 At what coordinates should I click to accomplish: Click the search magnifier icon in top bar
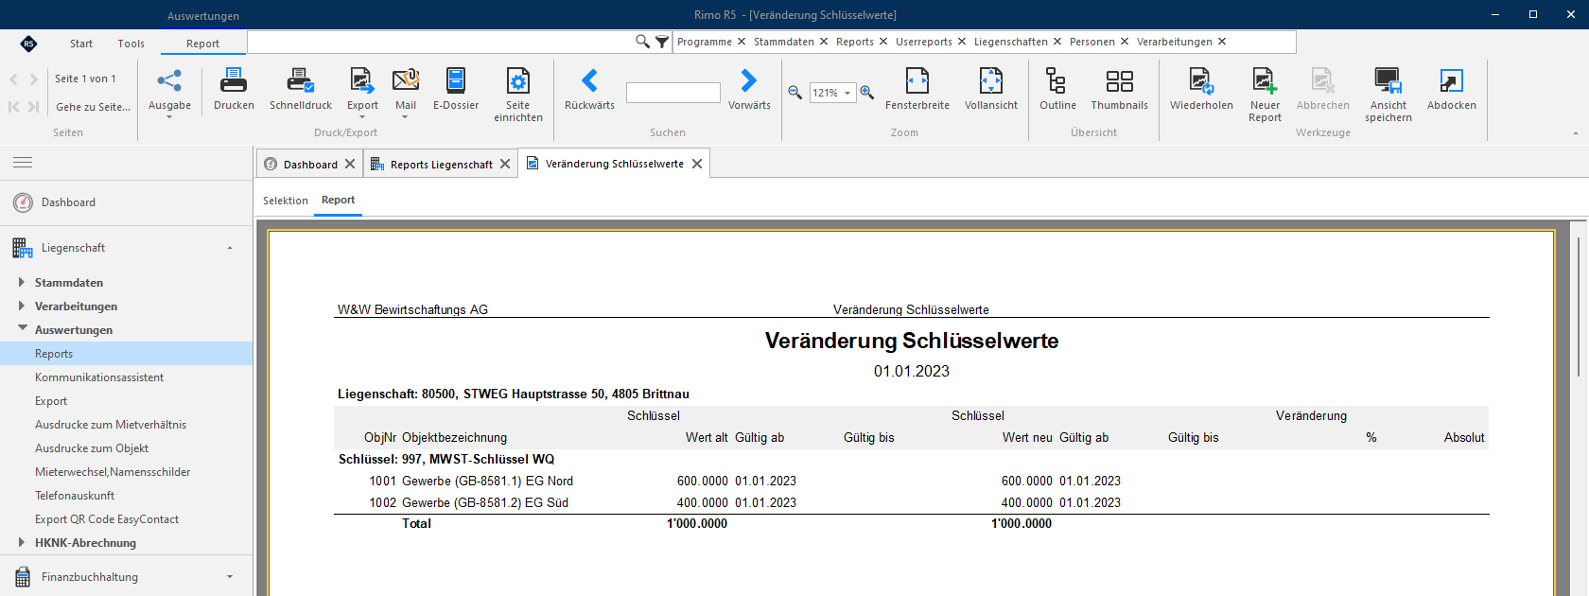(x=643, y=42)
